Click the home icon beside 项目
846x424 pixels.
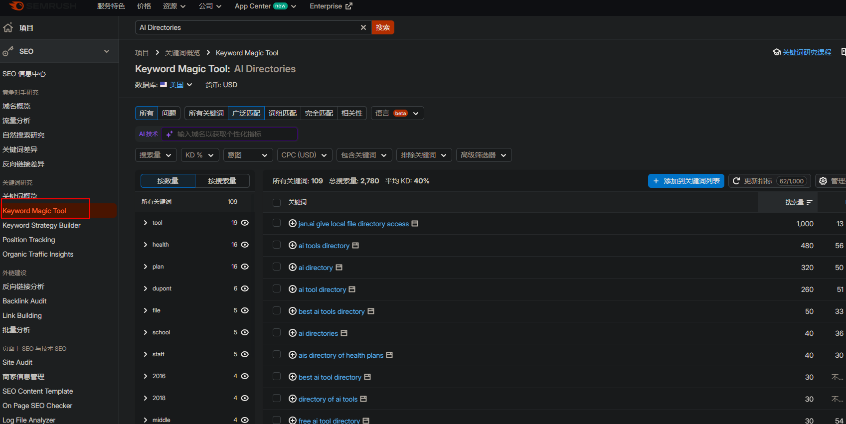(x=8, y=27)
